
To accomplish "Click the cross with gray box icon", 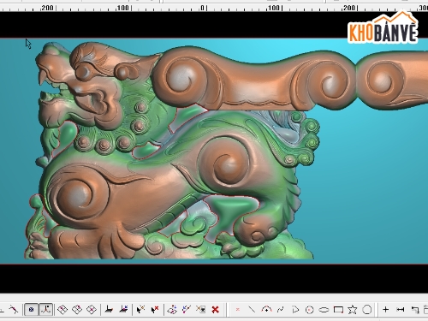I will click(x=201, y=309).
